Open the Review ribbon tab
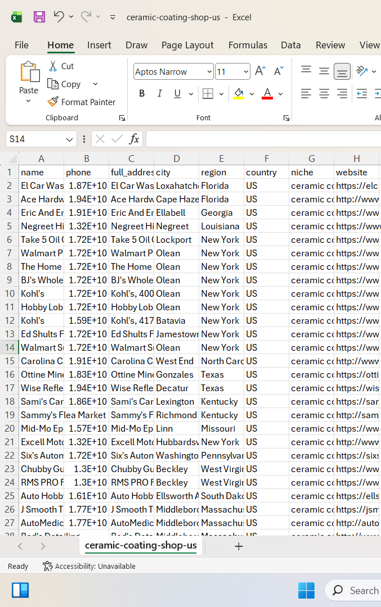The image size is (381, 607). 330,46
